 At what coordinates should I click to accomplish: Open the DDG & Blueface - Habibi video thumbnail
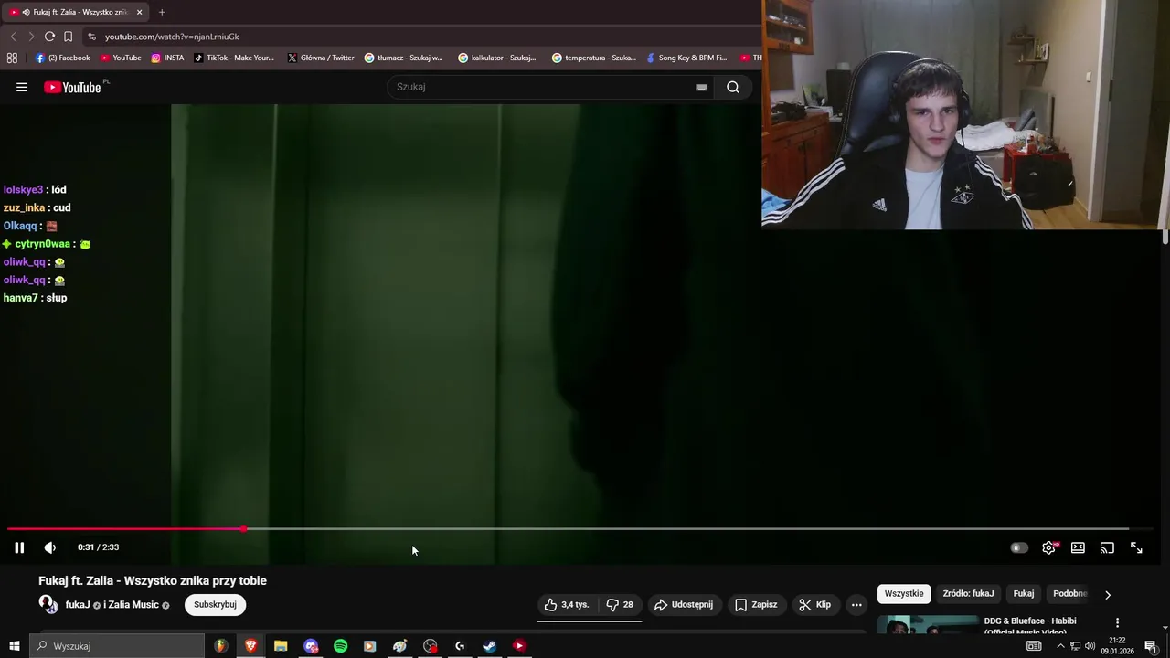click(x=928, y=625)
